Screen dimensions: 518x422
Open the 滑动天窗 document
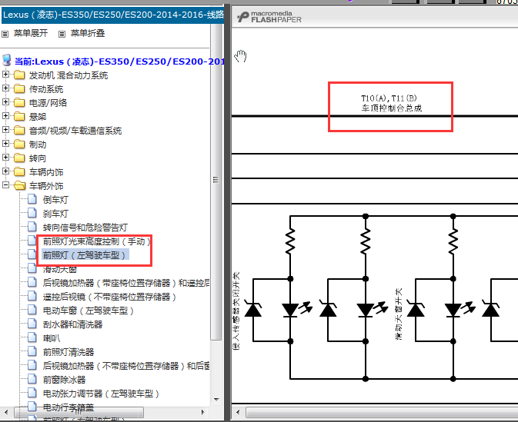pyautogui.click(x=60, y=270)
